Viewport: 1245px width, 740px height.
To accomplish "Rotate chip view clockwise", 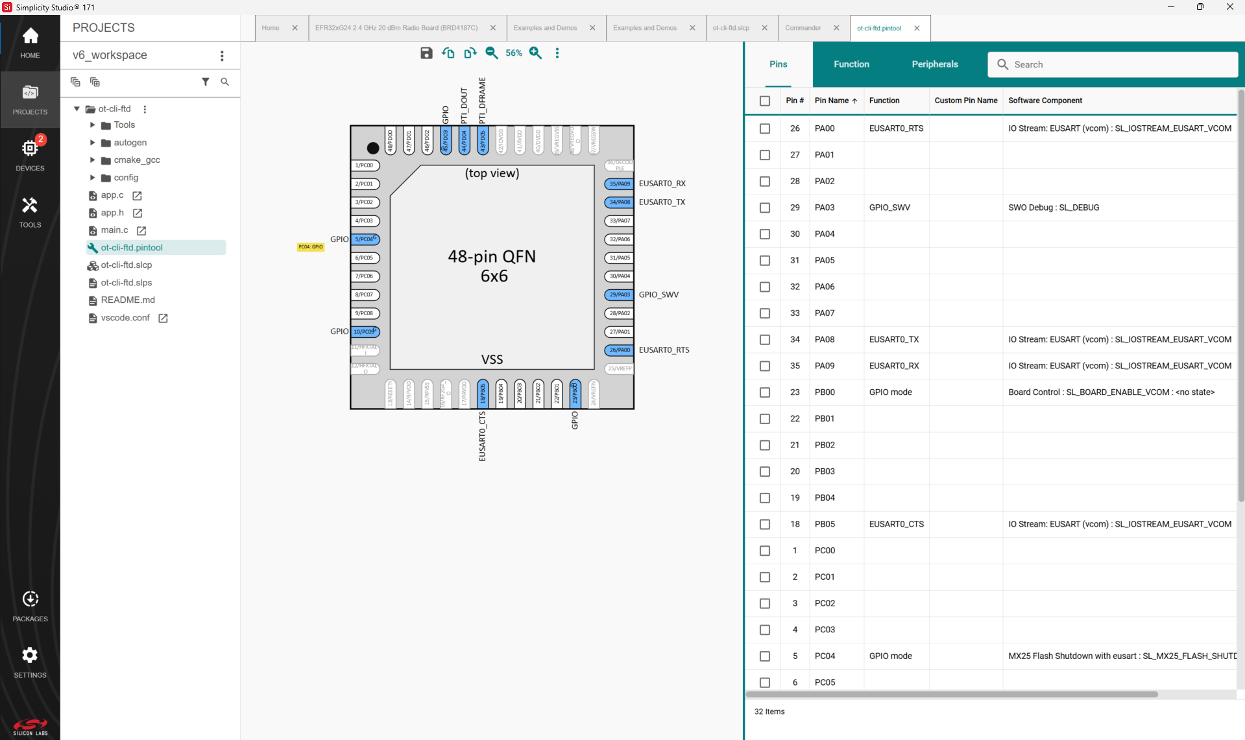I will pyautogui.click(x=470, y=53).
